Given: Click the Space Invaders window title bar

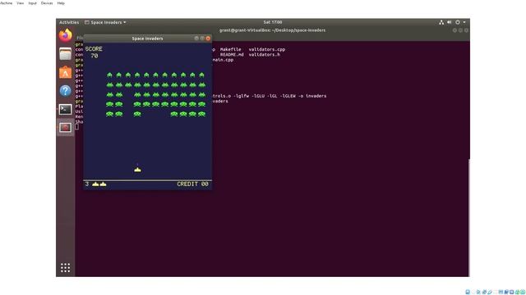Looking at the screenshot, I should (x=147, y=39).
